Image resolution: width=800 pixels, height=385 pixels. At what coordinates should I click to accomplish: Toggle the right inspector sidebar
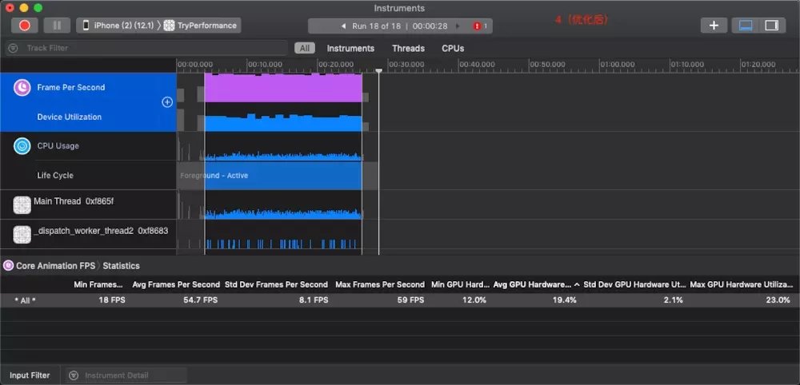click(x=772, y=26)
